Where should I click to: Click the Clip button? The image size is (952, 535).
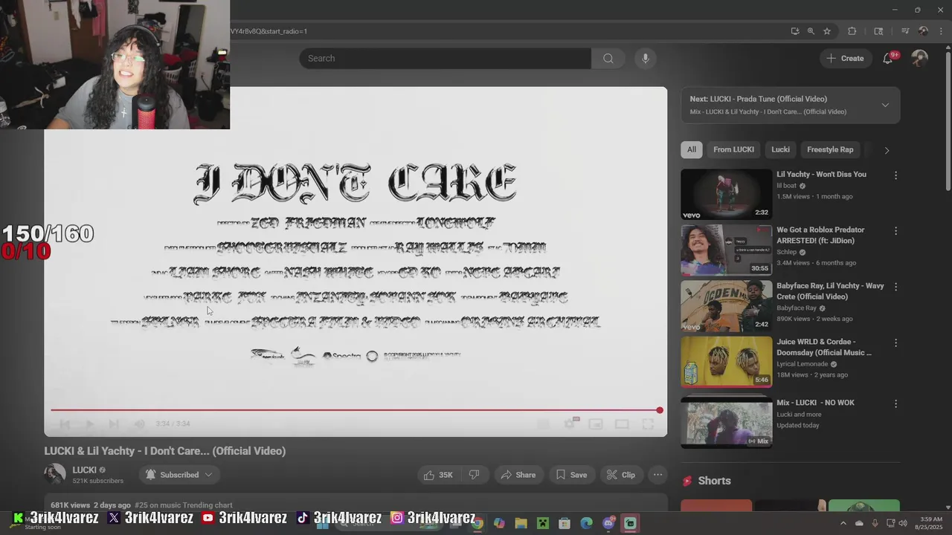(621, 475)
